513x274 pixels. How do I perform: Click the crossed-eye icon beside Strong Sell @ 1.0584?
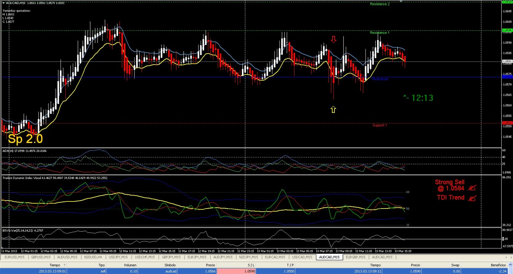472,188
